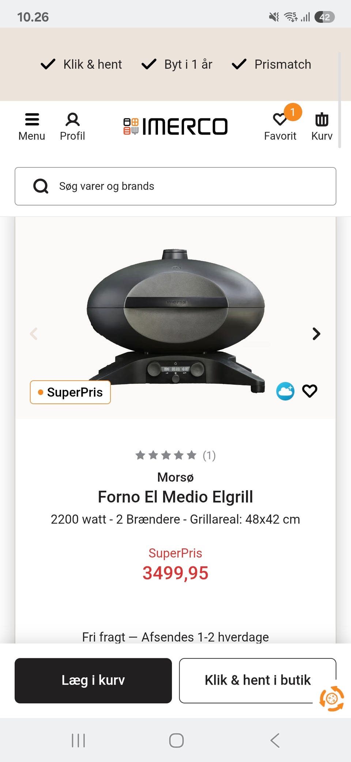
Task: Tap the Prismatch benefit text
Action: click(x=283, y=64)
